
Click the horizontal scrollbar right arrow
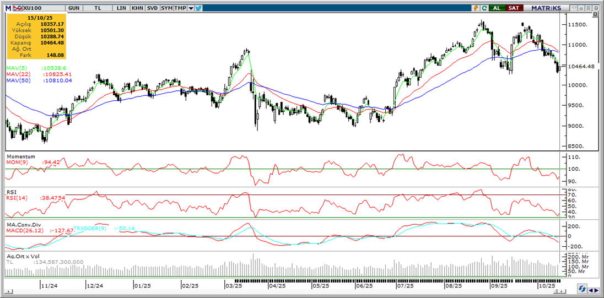tap(597, 289)
